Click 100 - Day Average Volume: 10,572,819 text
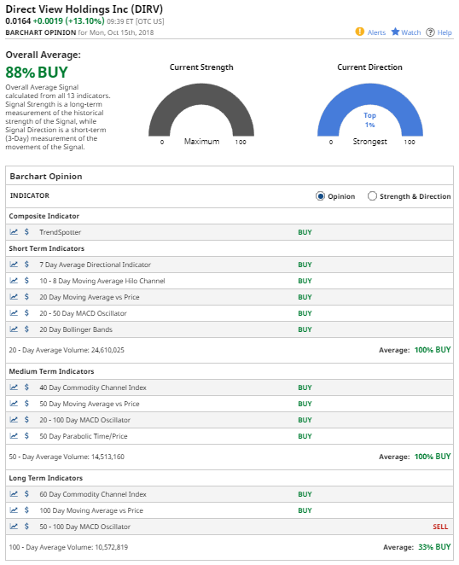 click(x=68, y=547)
